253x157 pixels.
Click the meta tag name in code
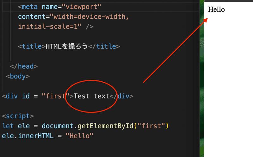[30, 7]
